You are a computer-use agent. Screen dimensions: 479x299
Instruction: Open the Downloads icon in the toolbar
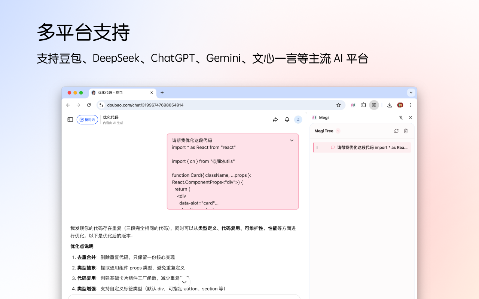(390, 105)
